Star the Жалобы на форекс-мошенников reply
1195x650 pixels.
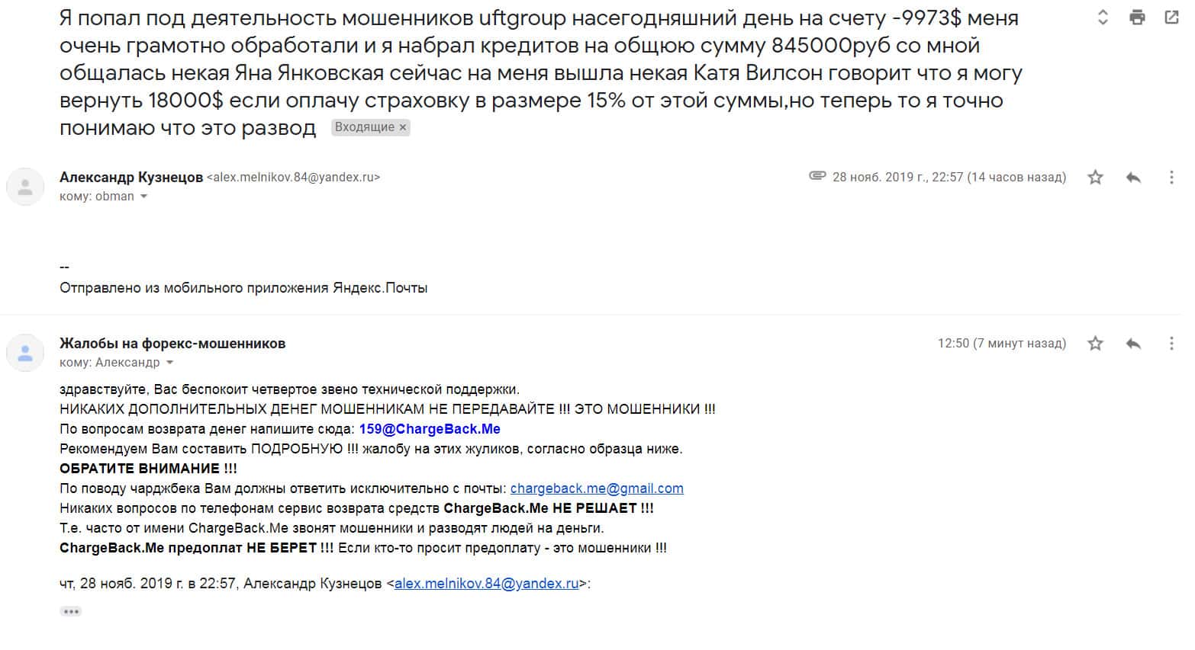(1095, 344)
